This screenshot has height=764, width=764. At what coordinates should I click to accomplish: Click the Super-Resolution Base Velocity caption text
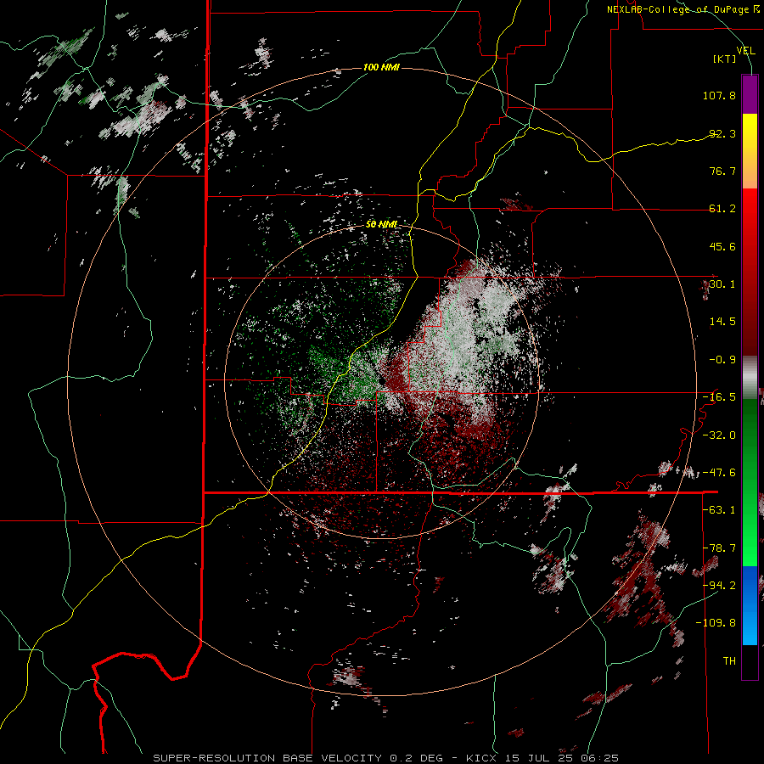point(386,758)
